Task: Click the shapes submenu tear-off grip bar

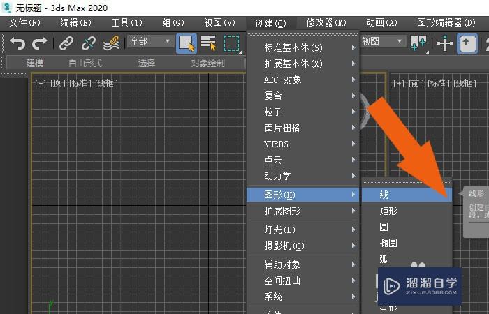Action: point(407,181)
